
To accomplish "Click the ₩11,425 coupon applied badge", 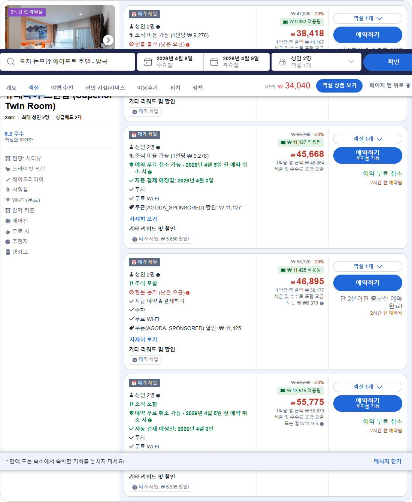I will [301, 270].
